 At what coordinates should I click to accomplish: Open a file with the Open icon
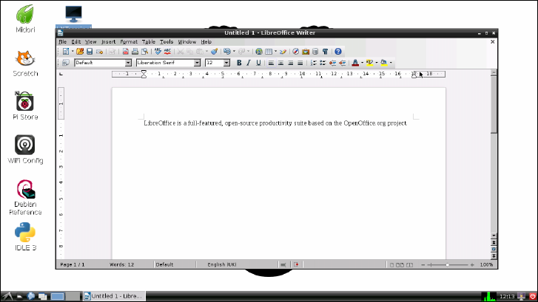80,52
